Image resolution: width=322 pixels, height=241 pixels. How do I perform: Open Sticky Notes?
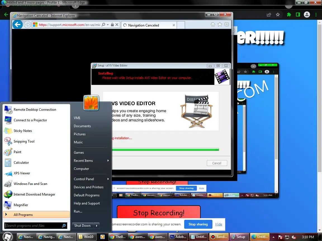(37, 131)
